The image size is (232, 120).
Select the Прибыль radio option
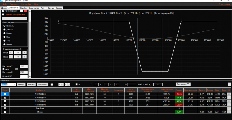pos(4,26)
